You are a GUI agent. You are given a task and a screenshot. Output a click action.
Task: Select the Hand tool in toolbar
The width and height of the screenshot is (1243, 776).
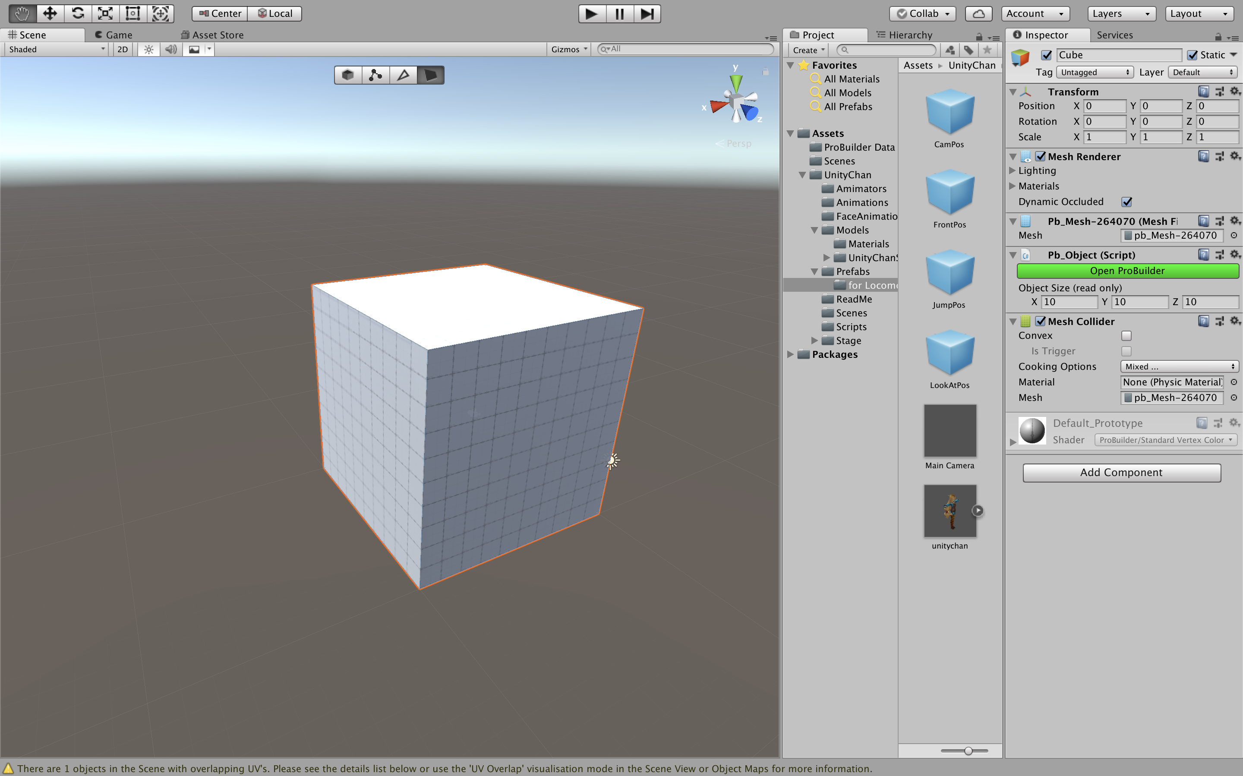point(22,13)
